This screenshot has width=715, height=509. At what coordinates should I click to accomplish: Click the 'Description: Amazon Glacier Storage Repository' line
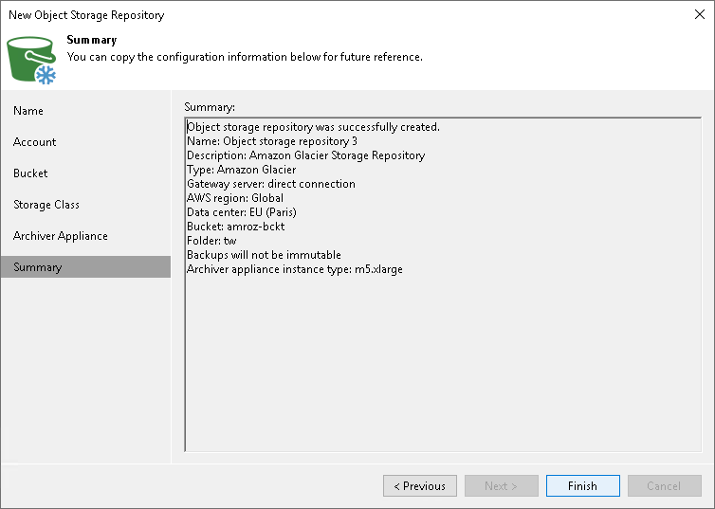tap(306, 155)
